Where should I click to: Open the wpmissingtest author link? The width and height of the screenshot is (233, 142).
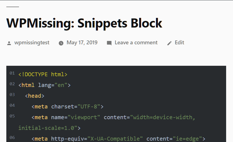coord(32,43)
